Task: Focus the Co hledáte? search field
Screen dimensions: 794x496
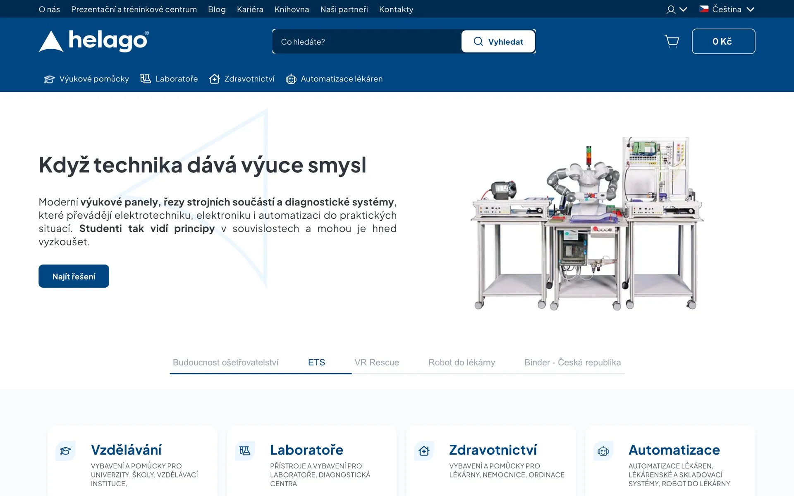Action: (367, 41)
